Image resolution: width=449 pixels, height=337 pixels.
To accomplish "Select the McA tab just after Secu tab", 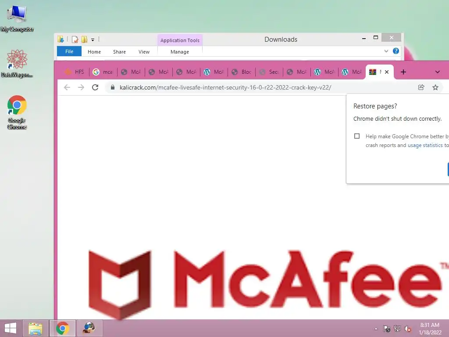I will pos(297,72).
